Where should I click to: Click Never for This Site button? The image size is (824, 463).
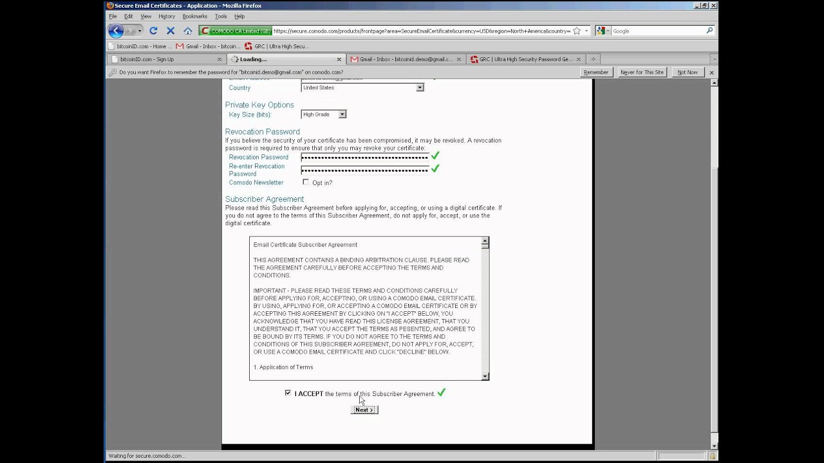click(x=642, y=73)
